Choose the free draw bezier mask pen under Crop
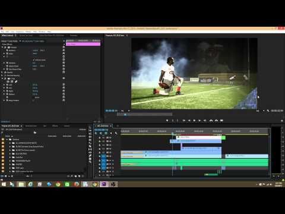285x214 pixels. pos(16,81)
